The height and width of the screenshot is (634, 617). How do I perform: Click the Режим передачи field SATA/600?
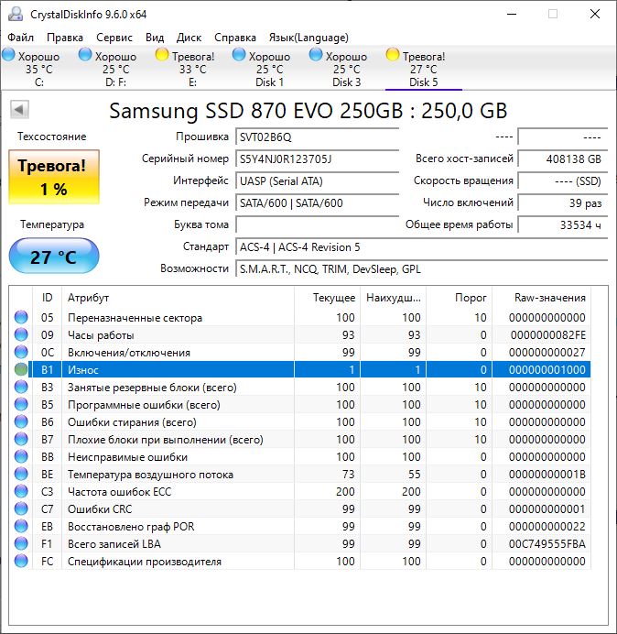[x=317, y=202]
